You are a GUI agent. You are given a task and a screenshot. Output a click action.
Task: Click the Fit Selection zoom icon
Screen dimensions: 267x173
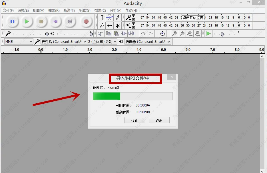click(x=190, y=34)
